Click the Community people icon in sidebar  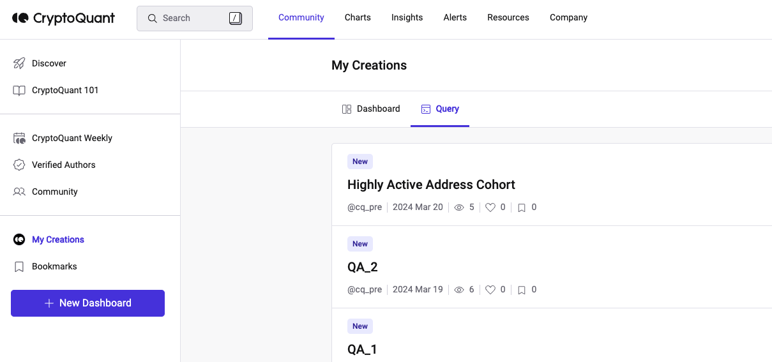click(19, 192)
